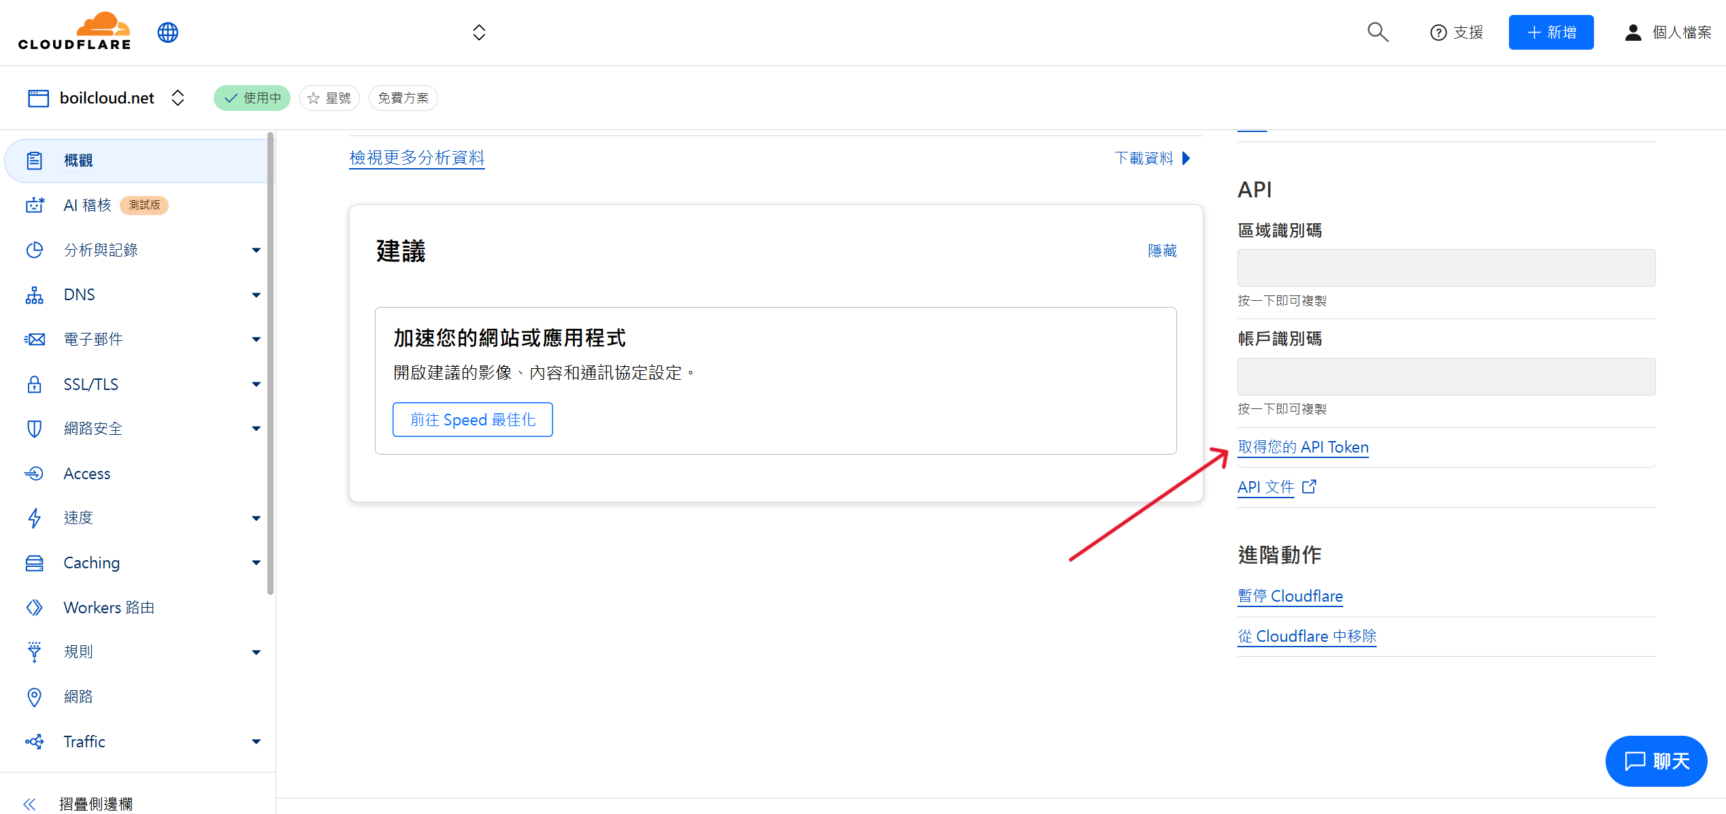The height and width of the screenshot is (814, 1726).
Task: Copy the 區域識別碼 zone ID field
Action: (x=1446, y=267)
